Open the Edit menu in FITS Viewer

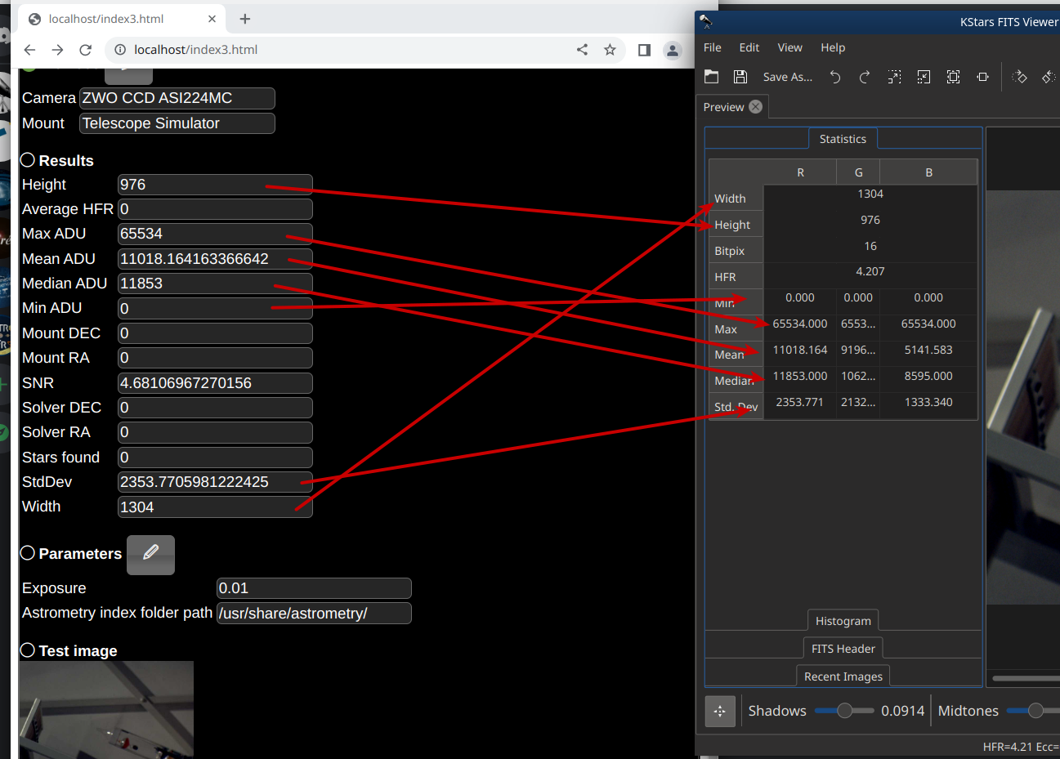tap(749, 47)
